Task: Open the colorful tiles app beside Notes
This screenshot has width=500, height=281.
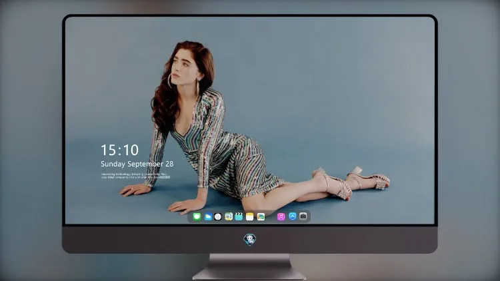Action: coord(261,216)
